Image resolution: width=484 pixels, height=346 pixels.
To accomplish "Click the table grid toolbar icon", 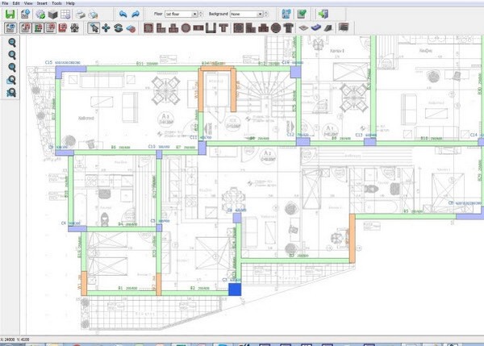I will pos(65,15).
